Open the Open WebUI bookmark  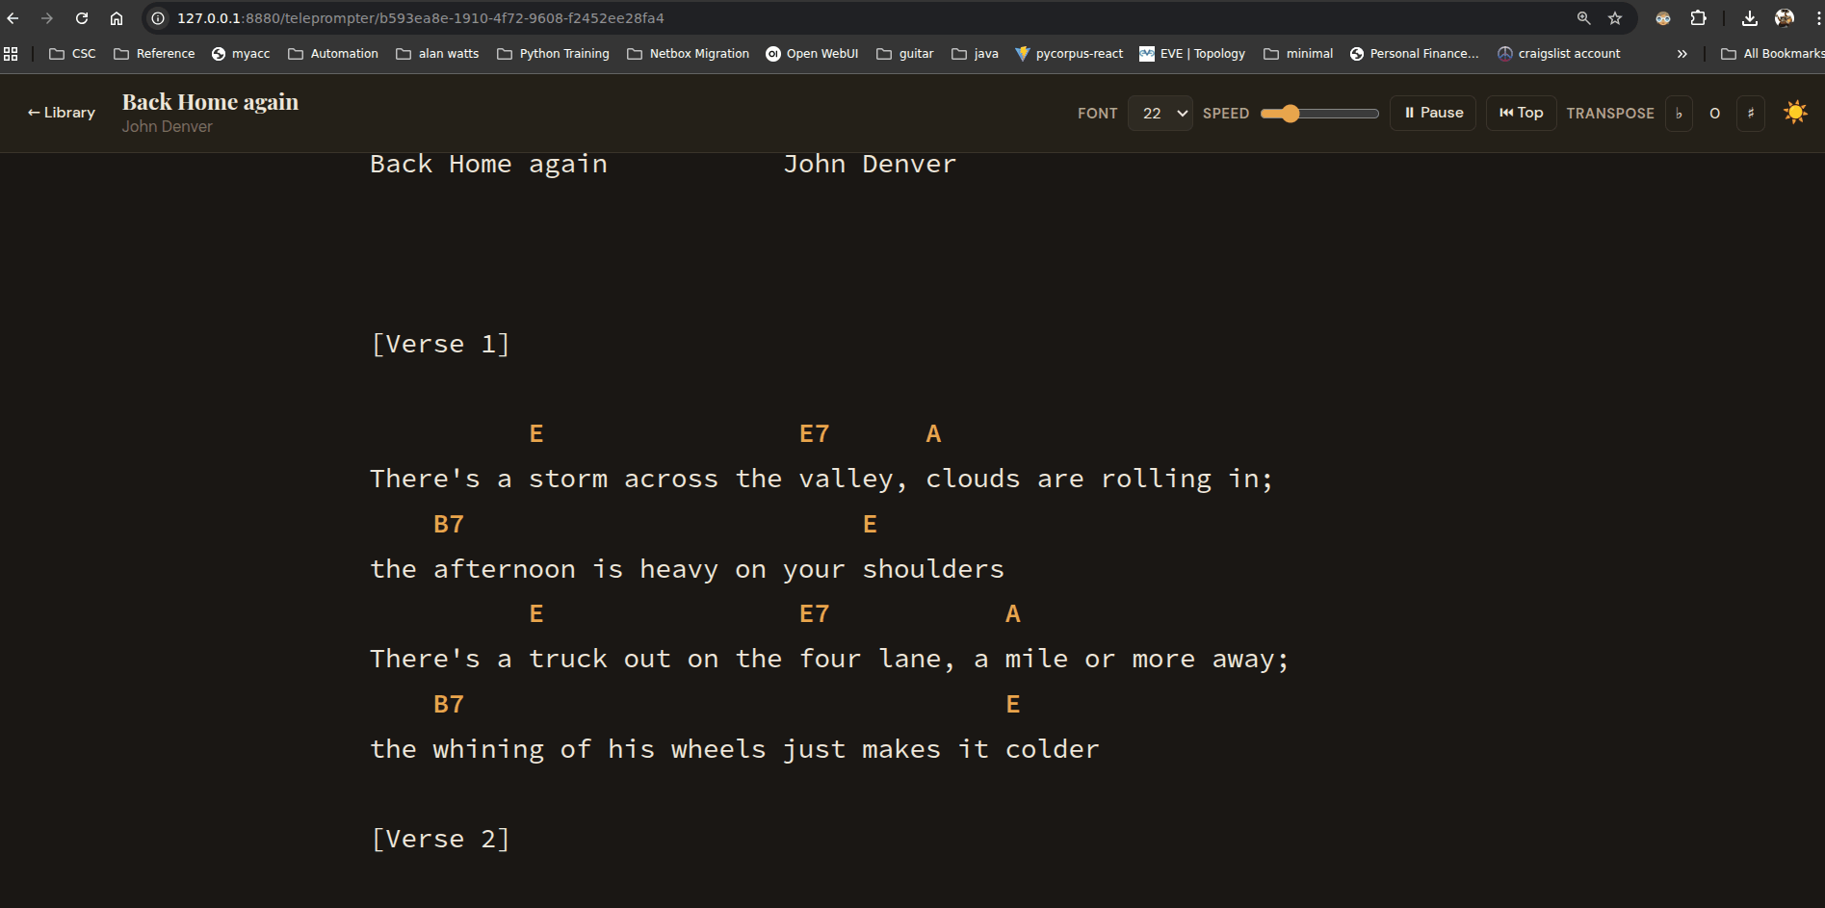812,54
